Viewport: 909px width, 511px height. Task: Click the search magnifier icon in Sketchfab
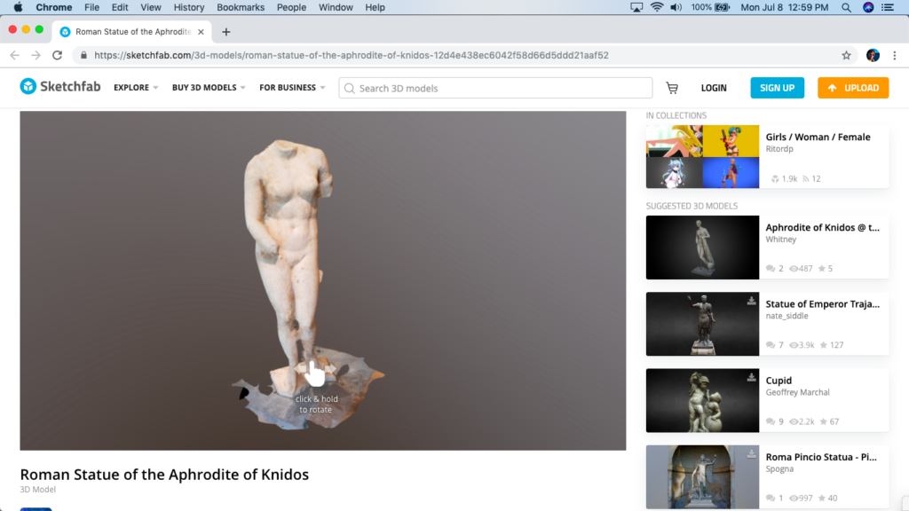point(349,89)
